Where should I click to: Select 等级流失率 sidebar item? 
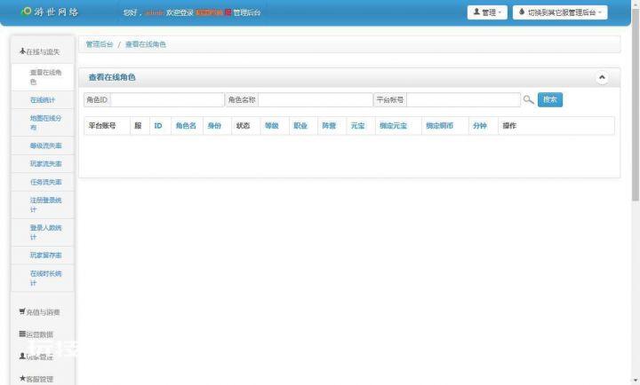click(44, 145)
